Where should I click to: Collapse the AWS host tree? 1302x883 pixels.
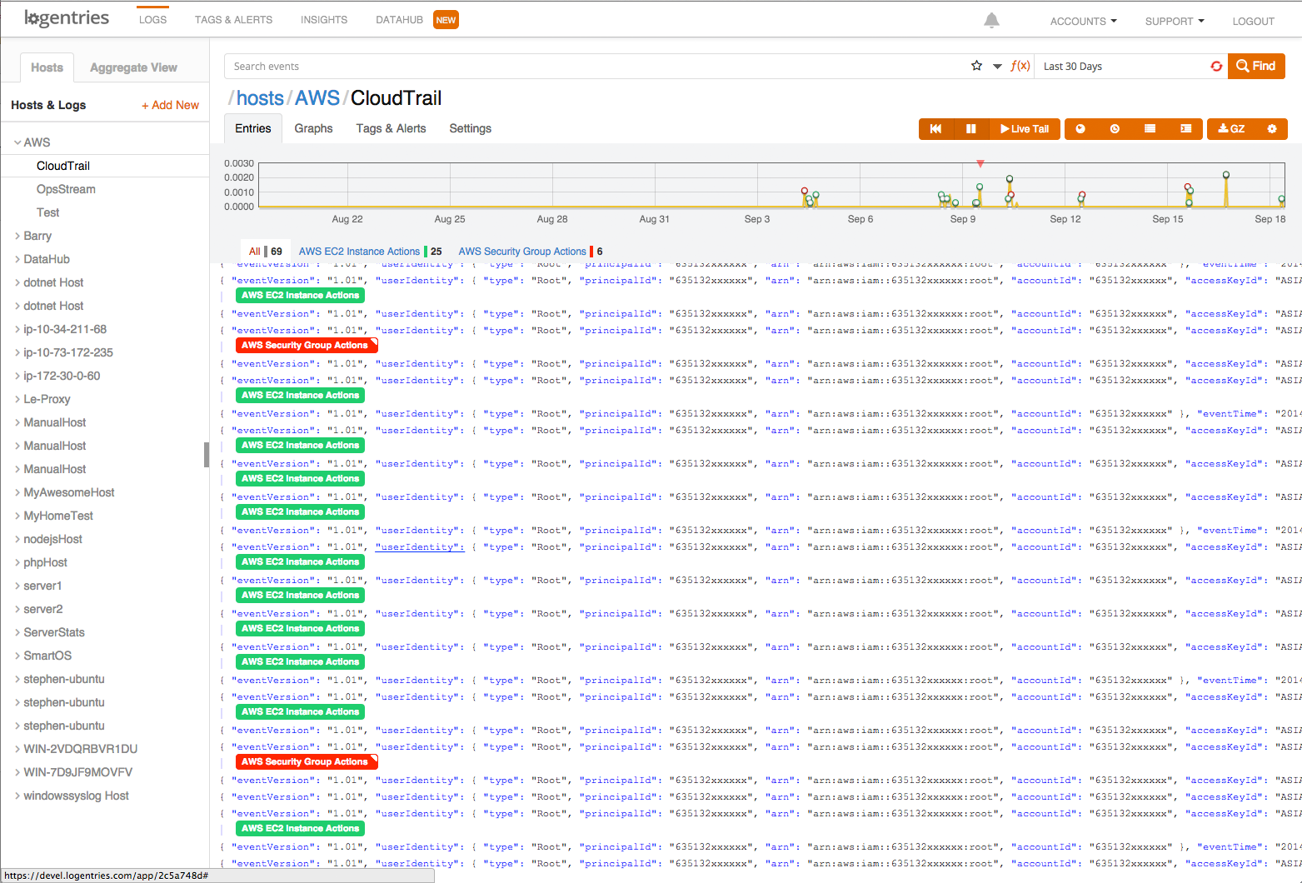point(17,142)
